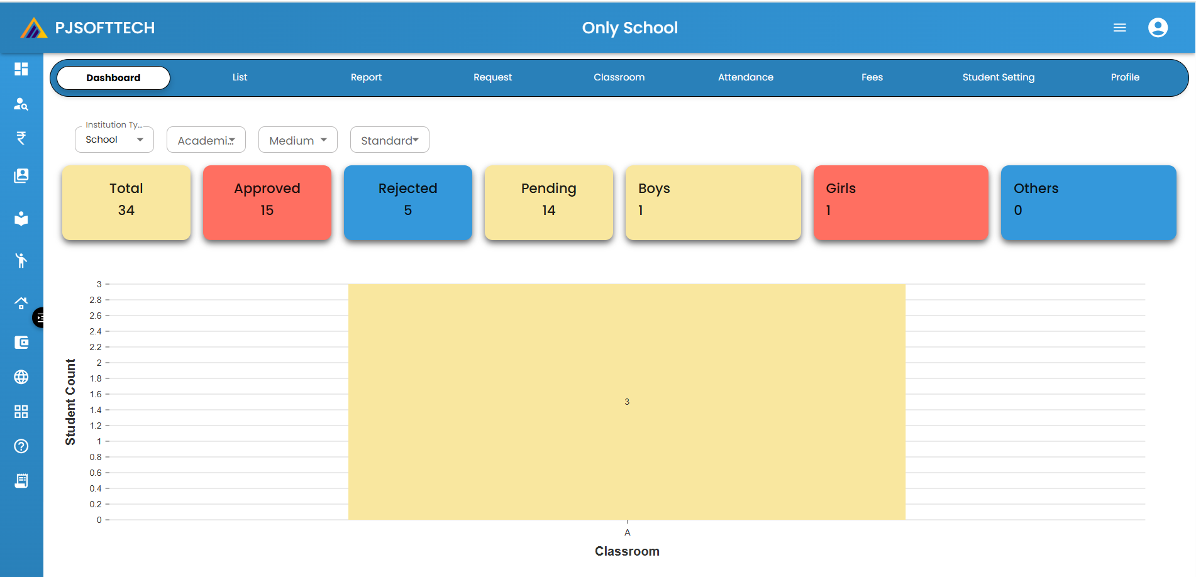Expand the Academic year dropdown
The height and width of the screenshot is (577, 1196).
coord(206,140)
